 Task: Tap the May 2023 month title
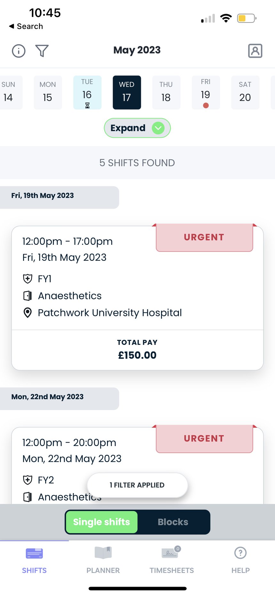pyautogui.click(x=137, y=50)
